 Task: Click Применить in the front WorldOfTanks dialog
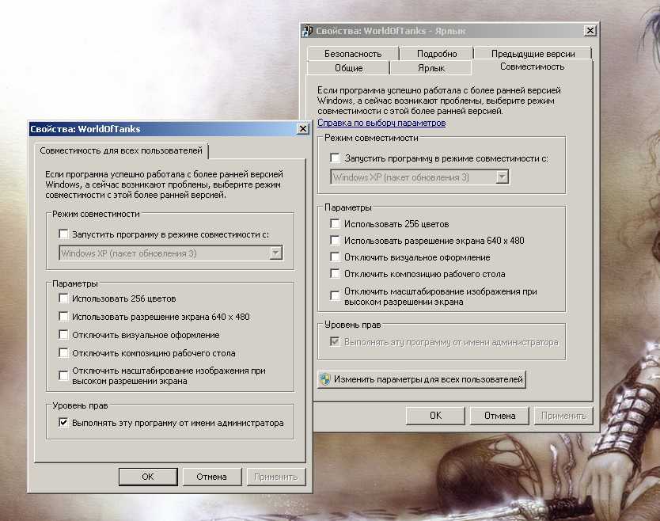[x=275, y=477]
